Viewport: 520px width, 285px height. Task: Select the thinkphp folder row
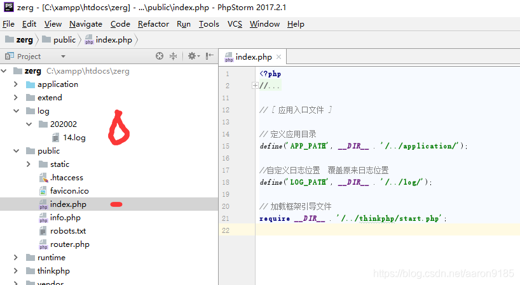tap(109, 271)
